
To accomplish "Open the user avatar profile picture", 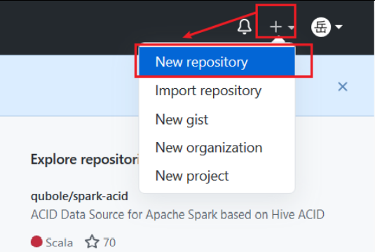I will click(321, 27).
